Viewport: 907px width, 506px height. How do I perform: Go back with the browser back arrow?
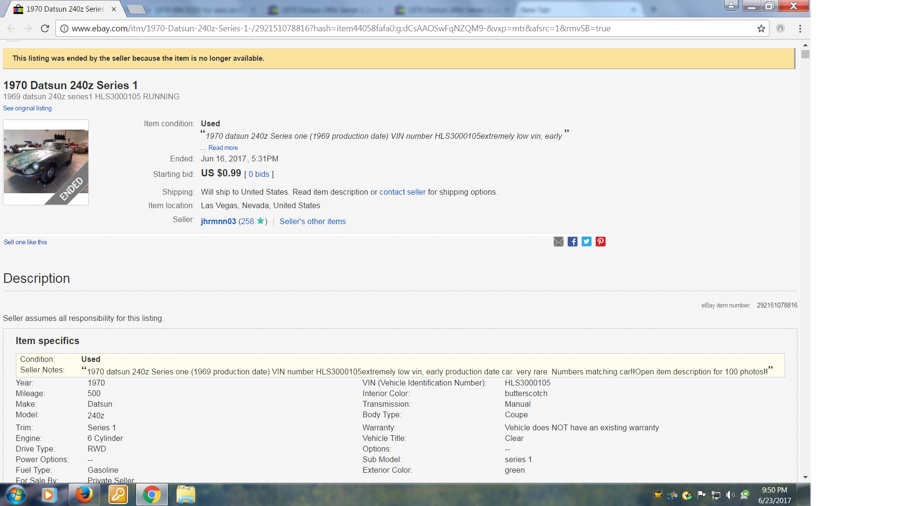[11, 28]
